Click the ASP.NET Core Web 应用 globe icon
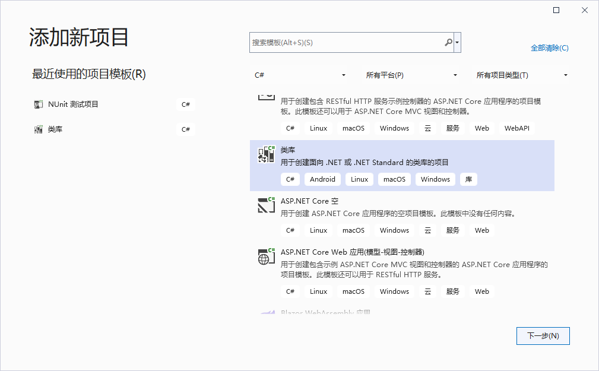Image resolution: width=599 pixels, height=371 pixels. click(267, 256)
